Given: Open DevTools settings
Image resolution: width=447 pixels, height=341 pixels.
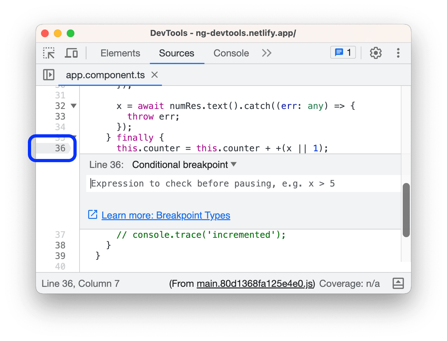Looking at the screenshot, I should (x=375, y=53).
